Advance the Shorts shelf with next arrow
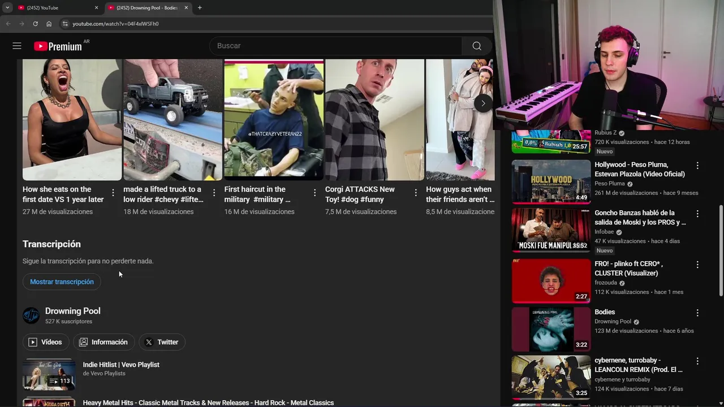724x407 pixels. [x=482, y=103]
